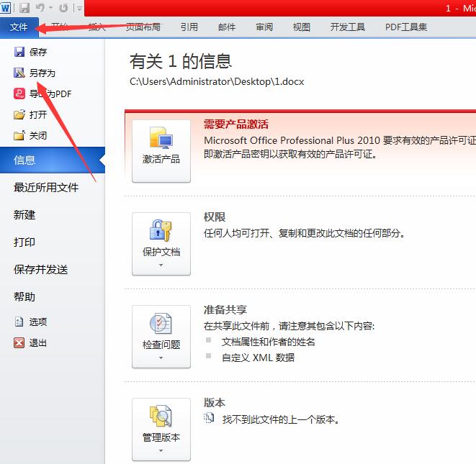Select 退出 text in the sidebar
This screenshot has height=464, width=476.
point(38,343)
